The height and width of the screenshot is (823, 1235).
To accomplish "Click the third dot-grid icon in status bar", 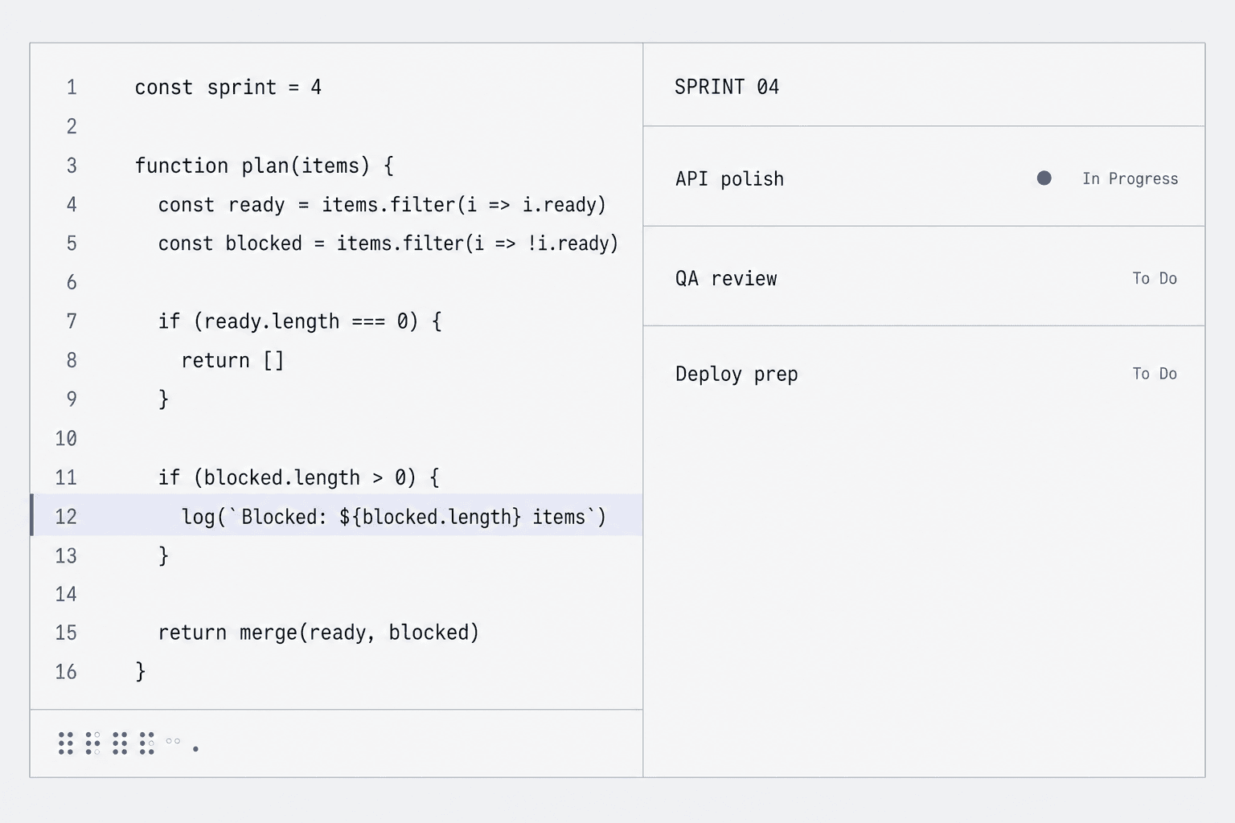I will pyautogui.click(x=120, y=743).
